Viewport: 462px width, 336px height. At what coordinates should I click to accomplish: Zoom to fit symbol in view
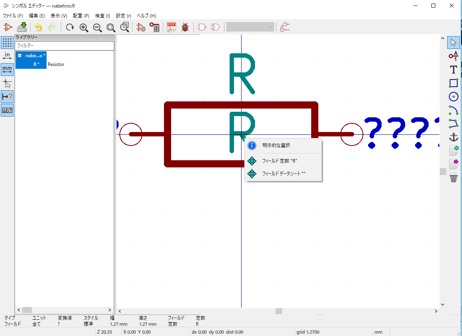coord(111,27)
